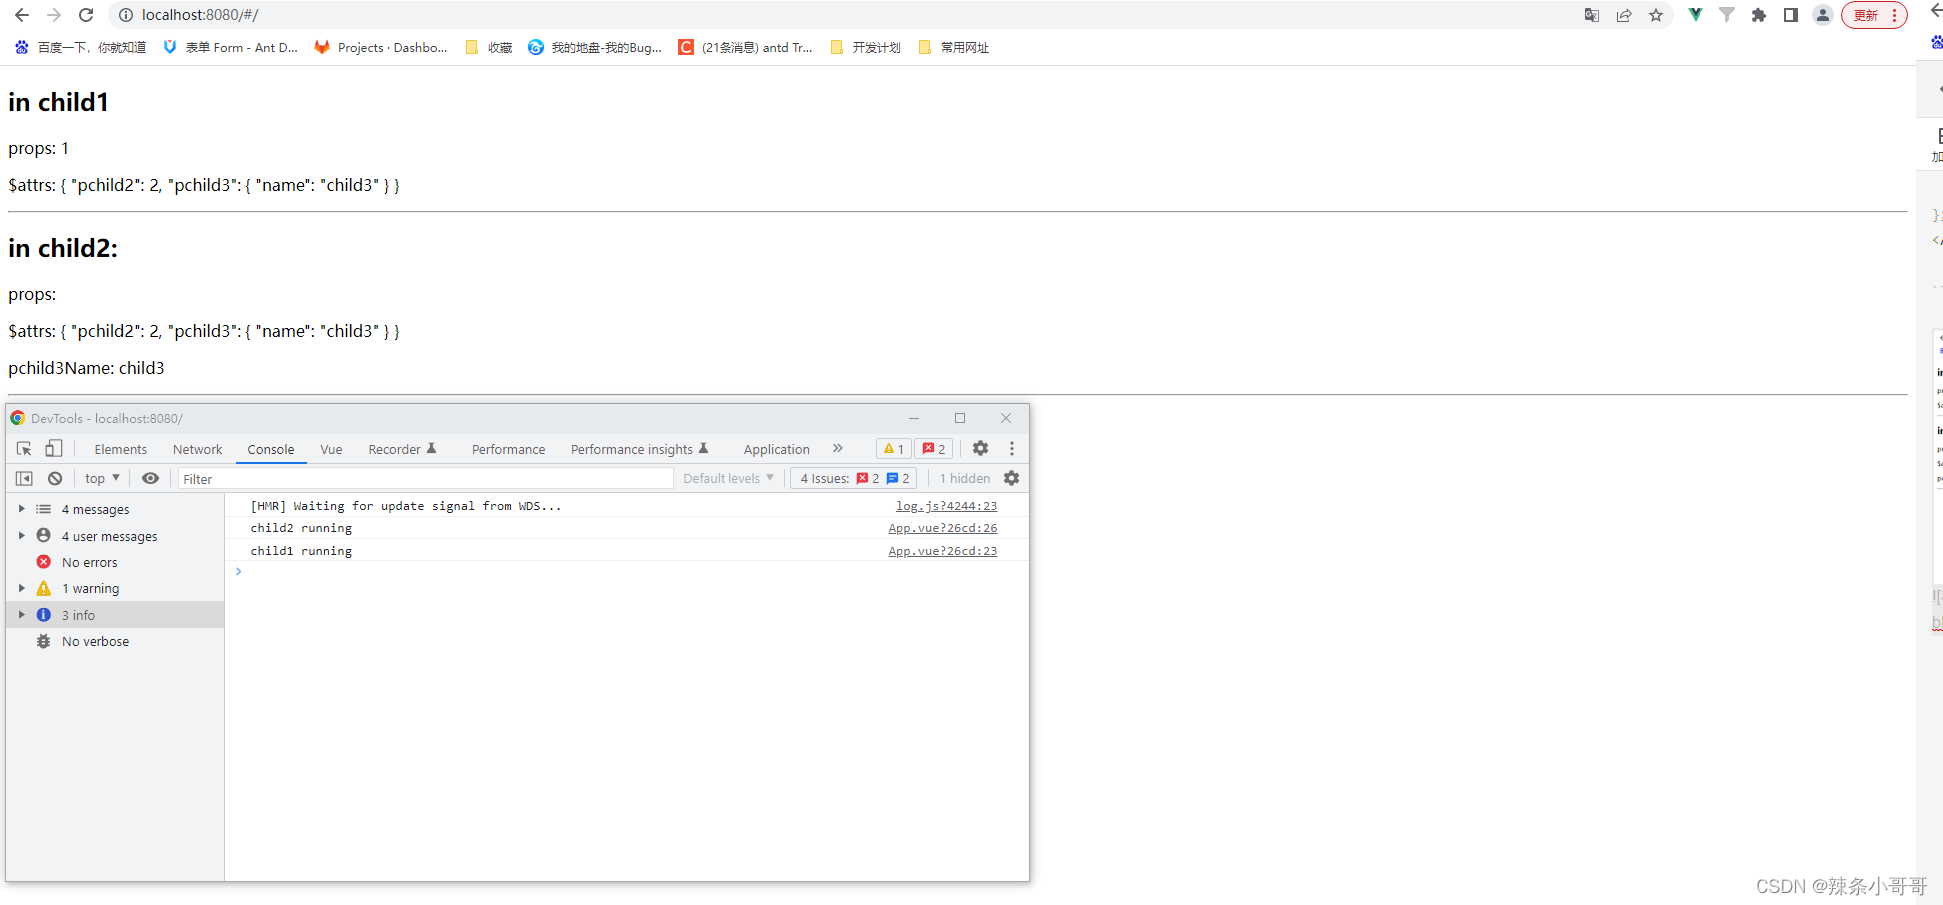
Task: Reload the localhost page
Action: [x=86, y=15]
